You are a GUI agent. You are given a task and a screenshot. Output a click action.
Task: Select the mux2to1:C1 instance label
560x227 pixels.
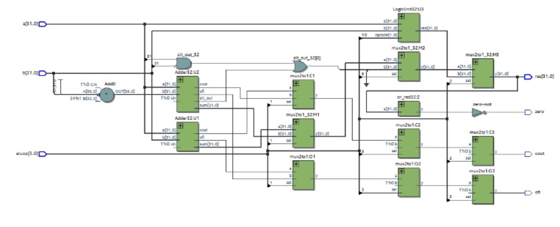303,76
